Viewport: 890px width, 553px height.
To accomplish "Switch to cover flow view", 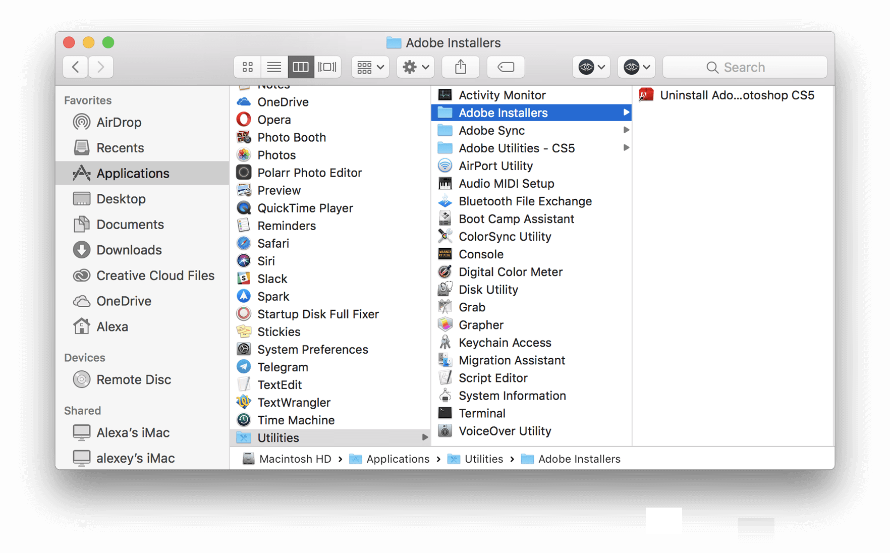I will click(x=327, y=67).
